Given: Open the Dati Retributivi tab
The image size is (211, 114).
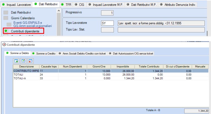Looking at the screenshot, I should (46, 4).
